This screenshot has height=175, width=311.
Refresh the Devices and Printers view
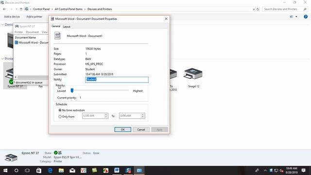coord(258,9)
